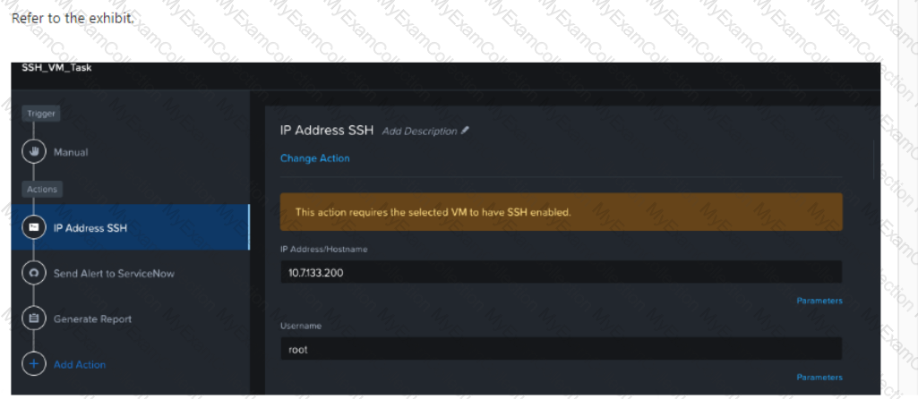Open Parameters under IP Address/Hostname field

pos(819,301)
